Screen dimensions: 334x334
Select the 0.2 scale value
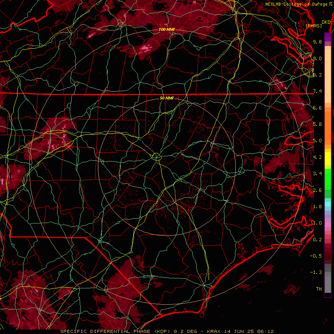(x=317, y=240)
